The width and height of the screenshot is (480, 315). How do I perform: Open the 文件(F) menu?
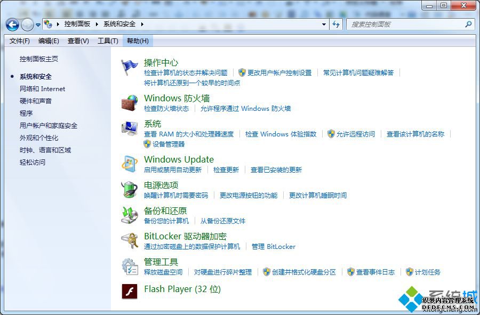(20, 41)
